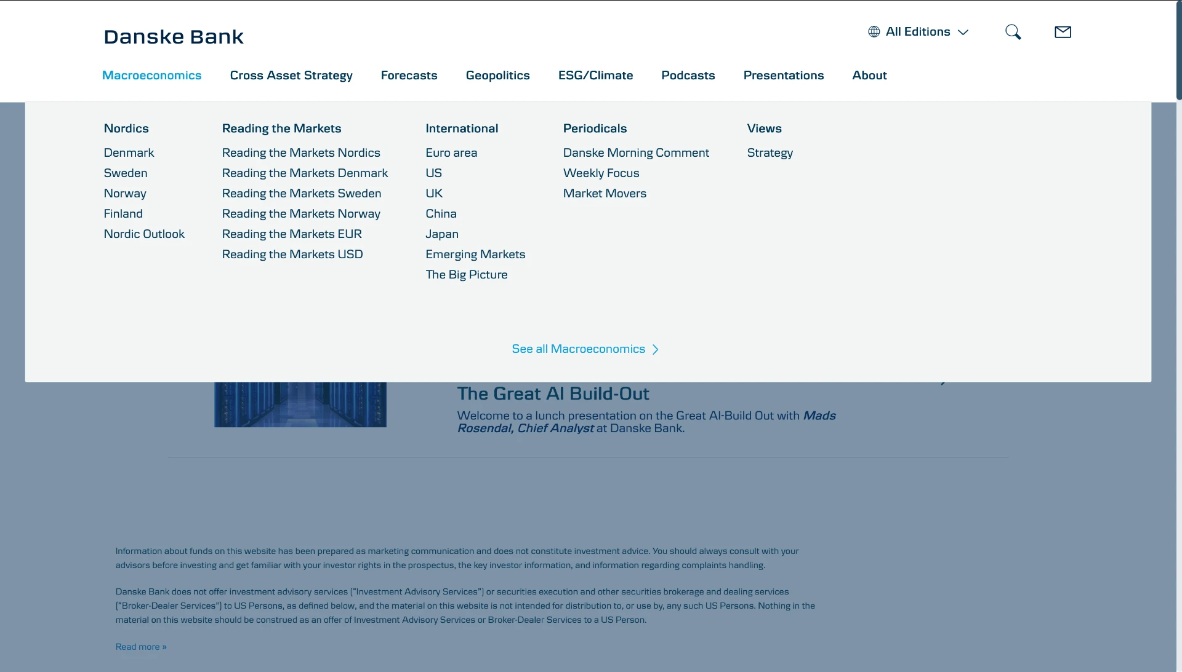Open the Podcasts menu
The width and height of the screenshot is (1182, 672).
(x=688, y=75)
